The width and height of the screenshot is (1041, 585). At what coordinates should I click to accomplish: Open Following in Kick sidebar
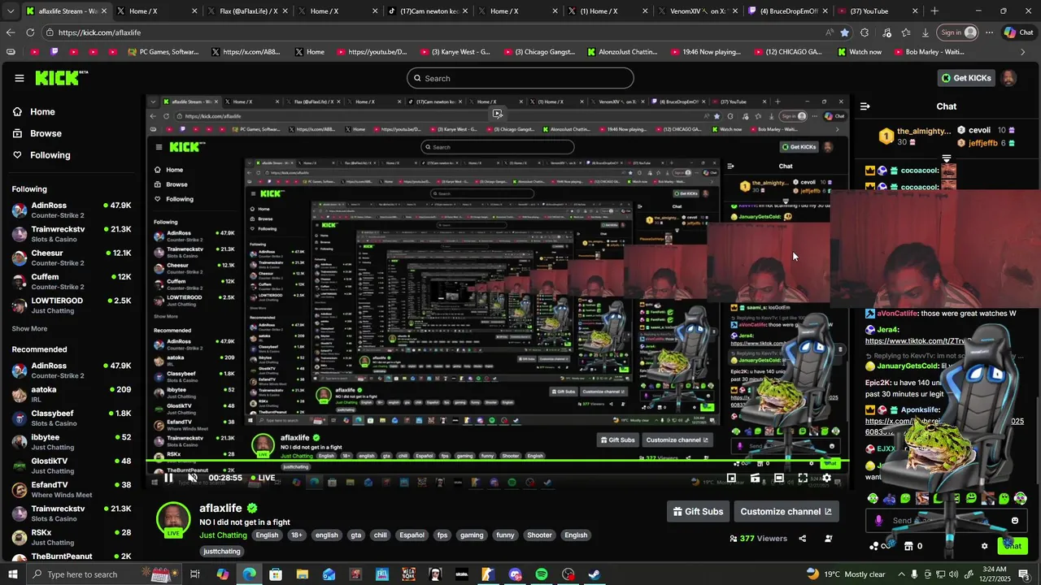[42, 155]
